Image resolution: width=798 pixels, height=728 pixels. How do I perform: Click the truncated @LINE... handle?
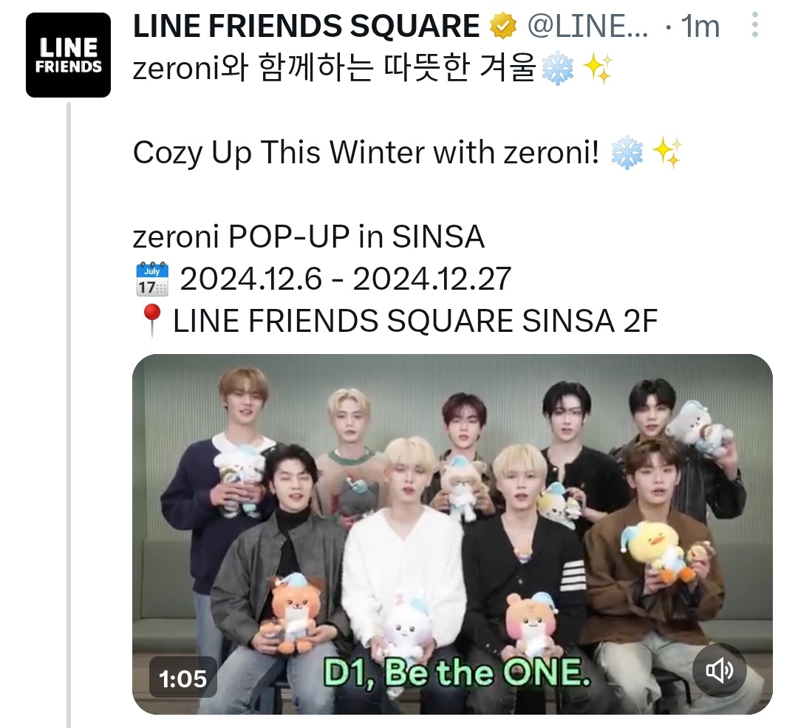pyautogui.click(x=588, y=26)
